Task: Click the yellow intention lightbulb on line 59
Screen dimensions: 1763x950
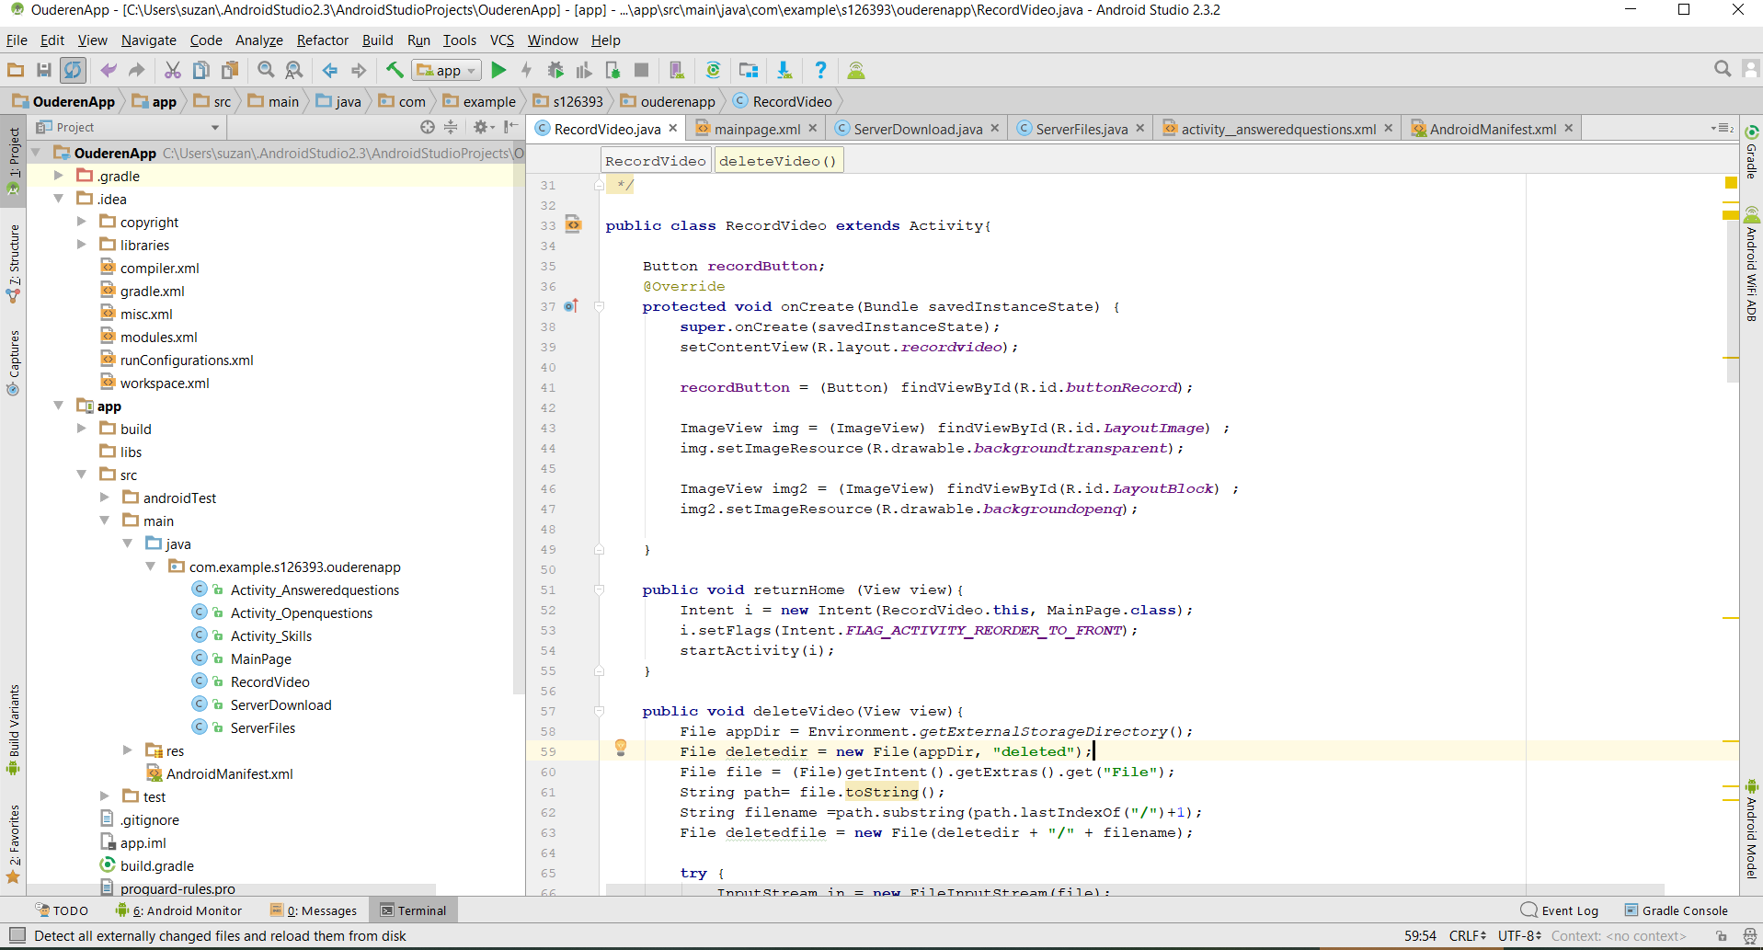Action: tap(621, 748)
